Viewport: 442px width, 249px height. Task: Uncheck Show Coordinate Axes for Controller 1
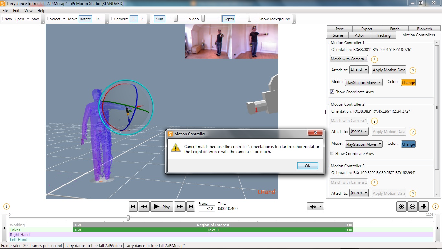(x=332, y=92)
